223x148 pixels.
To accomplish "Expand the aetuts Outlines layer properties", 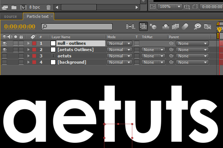I will (29, 50).
